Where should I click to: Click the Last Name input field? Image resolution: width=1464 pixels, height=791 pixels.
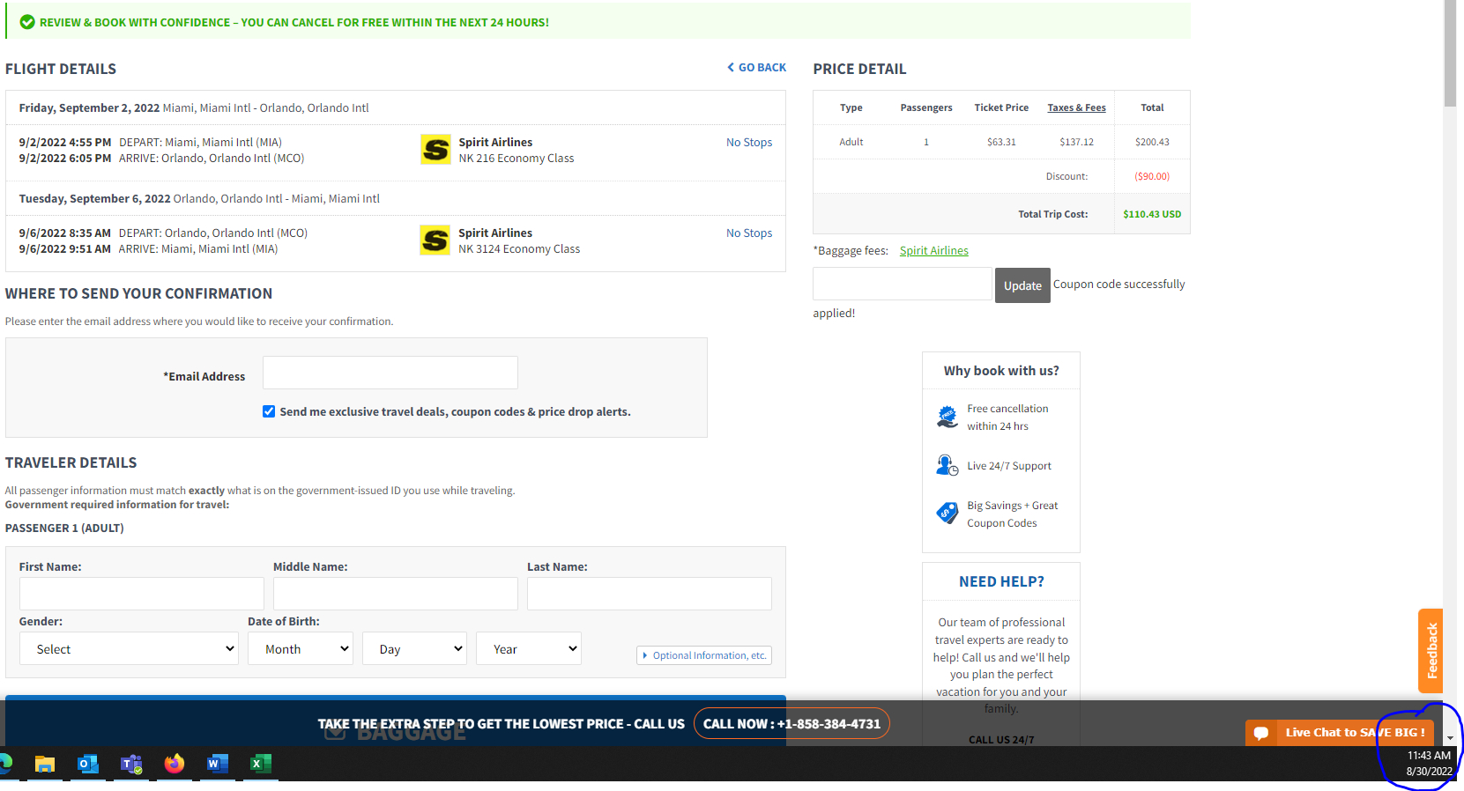coord(650,594)
